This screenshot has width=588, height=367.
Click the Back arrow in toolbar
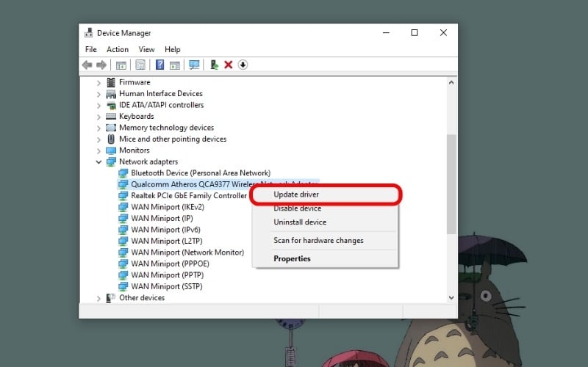coord(87,65)
